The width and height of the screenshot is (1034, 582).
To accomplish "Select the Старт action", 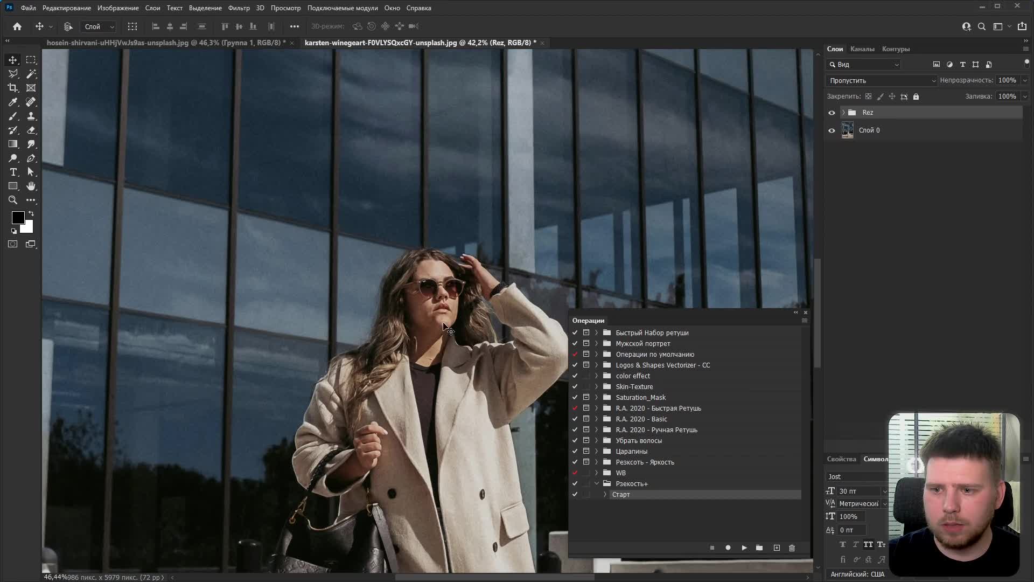I will click(x=621, y=494).
